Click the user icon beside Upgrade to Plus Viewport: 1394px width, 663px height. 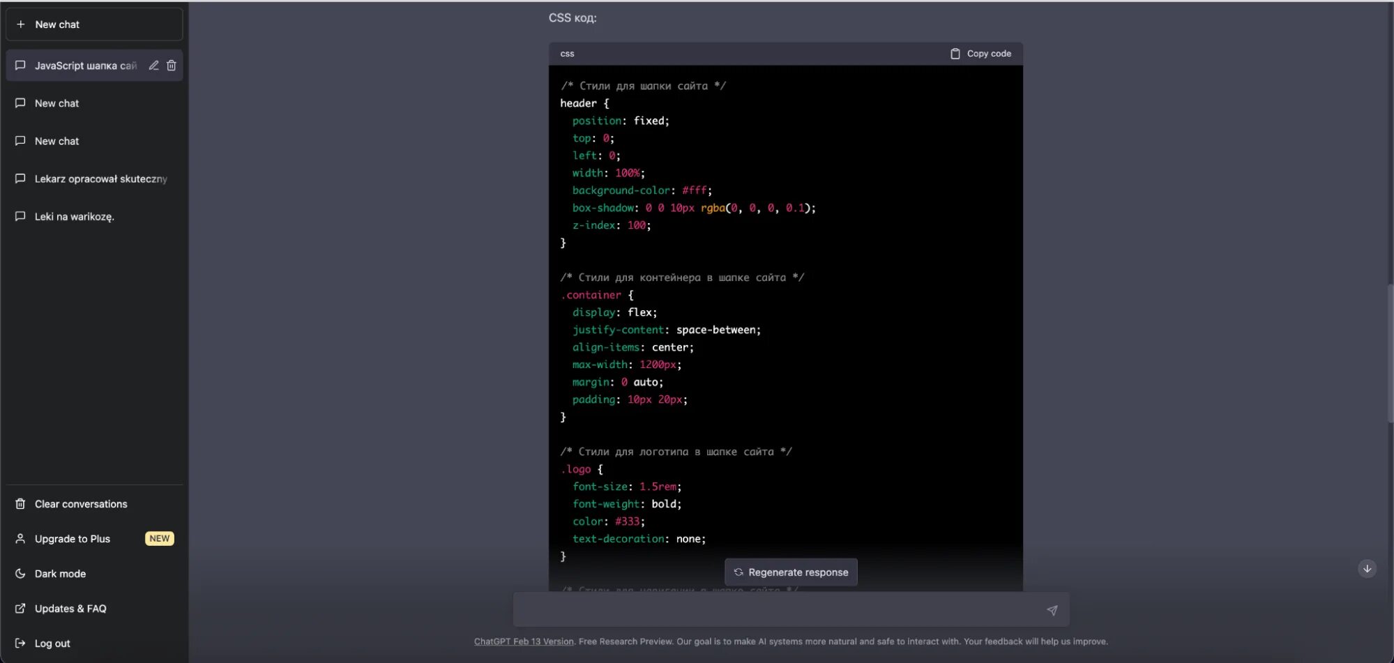tap(21, 539)
